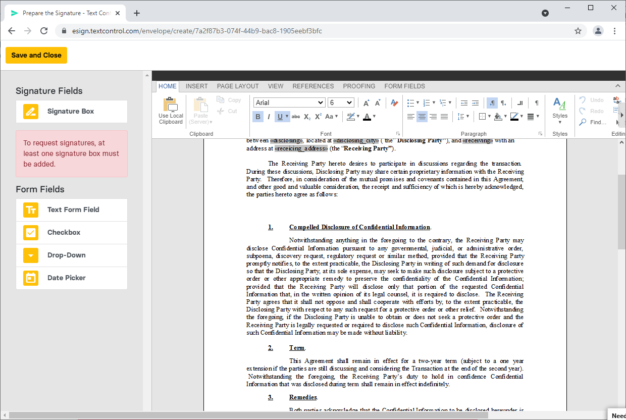The width and height of the screenshot is (626, 420).
Task: Switch to the INSERT ribbon tab
Action: click(196, 86)
